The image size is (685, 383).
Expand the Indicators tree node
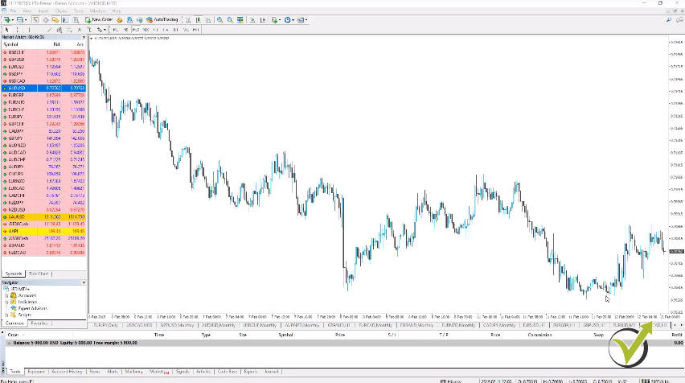(x=6, y=302)
